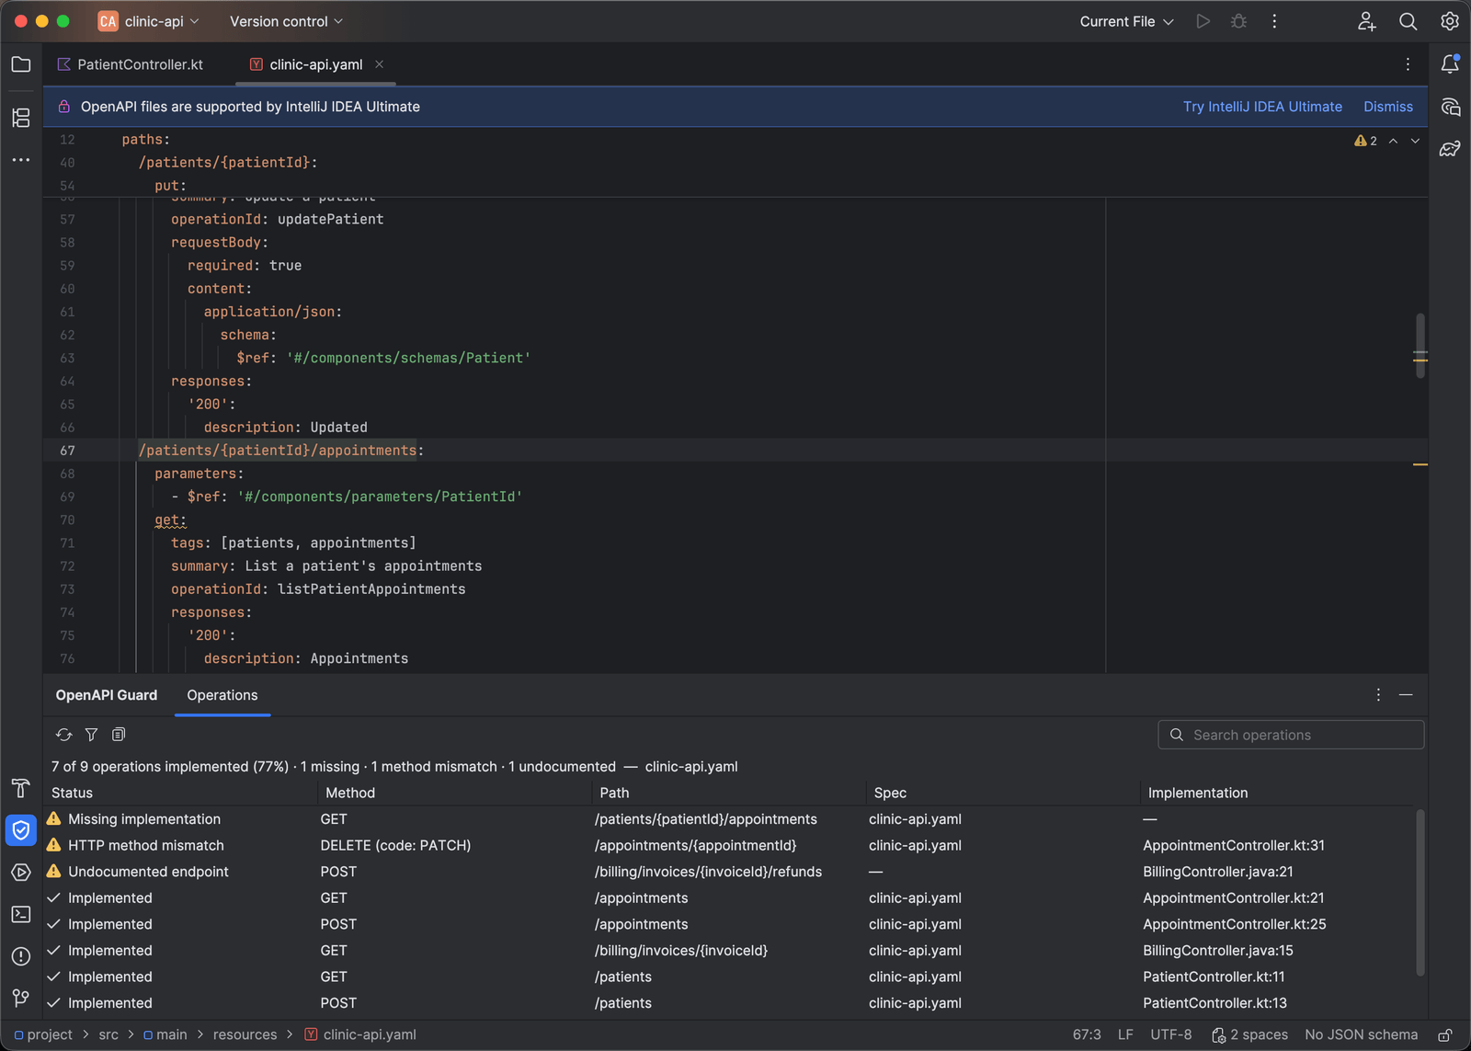The image size is (1471, 1051).
Task: Go to previous highlighted warning arrow
Action: (1393, 141)
